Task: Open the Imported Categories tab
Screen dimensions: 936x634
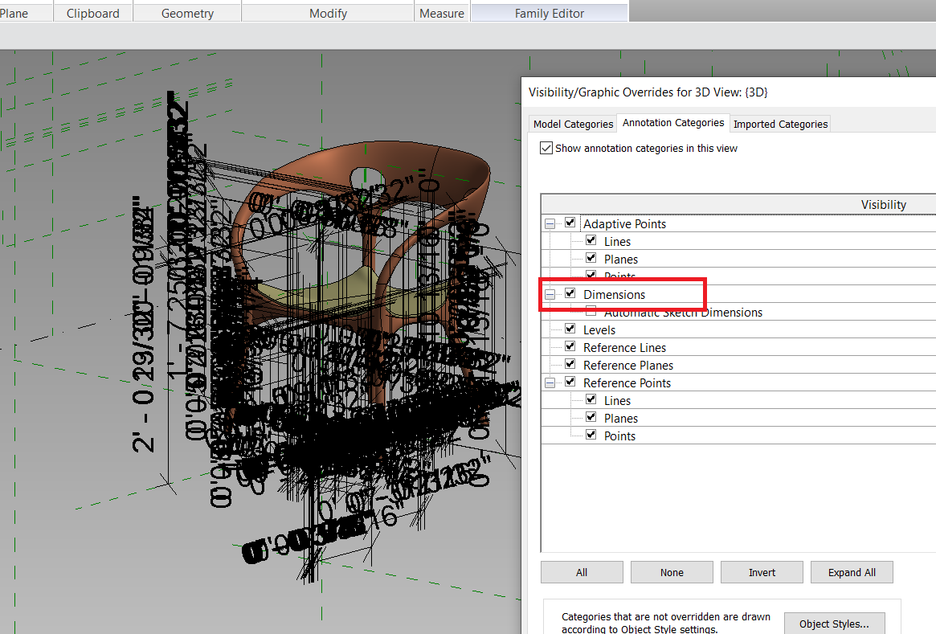Action: pos(780,125)
